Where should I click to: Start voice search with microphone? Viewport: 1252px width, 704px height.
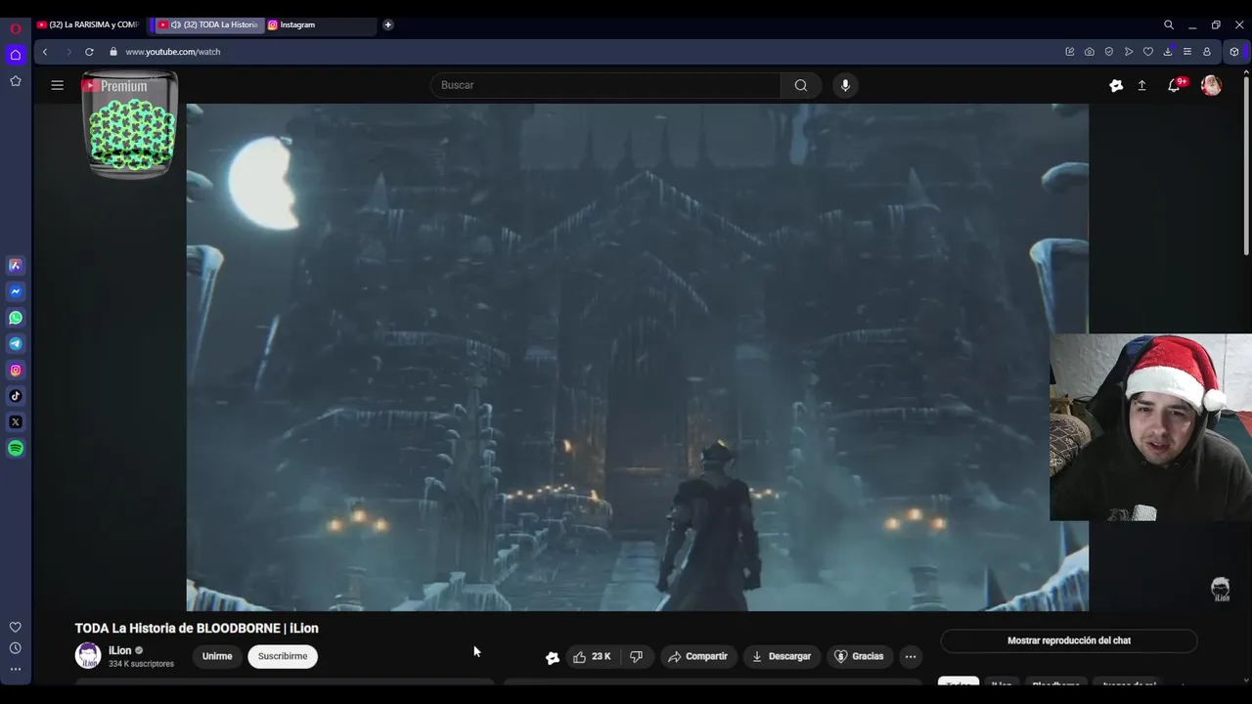pyautogui.click(x=846, y=85)
